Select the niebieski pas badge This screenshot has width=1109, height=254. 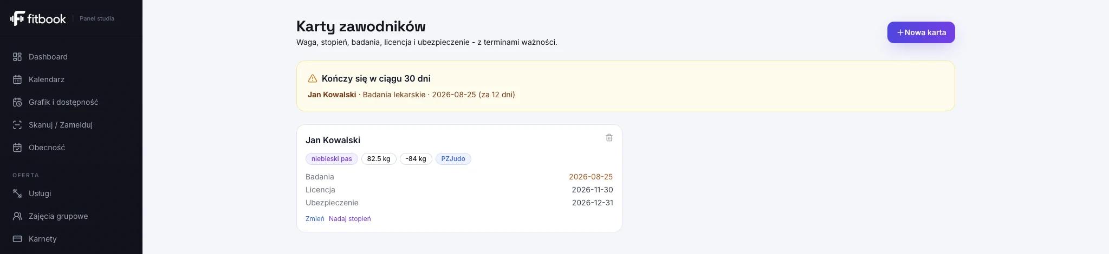point(332,159)
